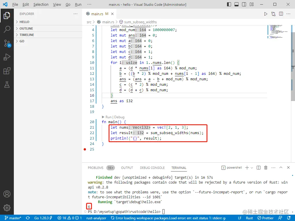Open terminal launch profile dropdown arrow
The image size is (295, 221).
(252, 168)
